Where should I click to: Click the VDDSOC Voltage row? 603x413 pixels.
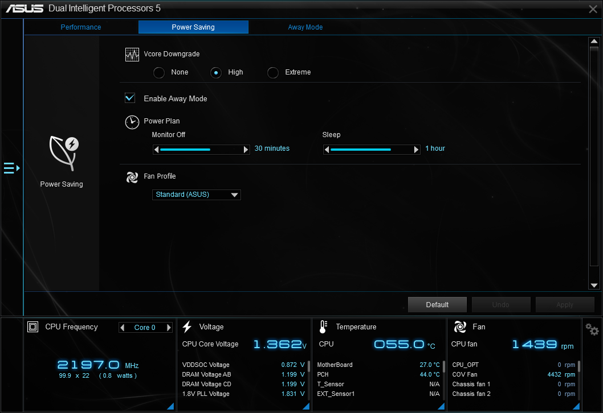243,365
